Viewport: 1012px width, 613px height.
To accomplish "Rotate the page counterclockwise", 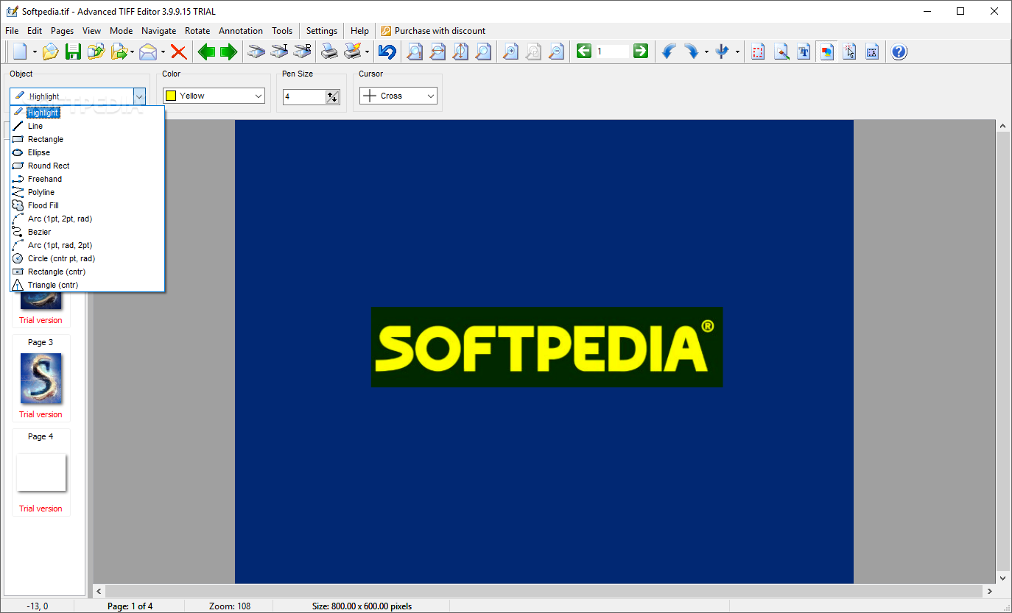I will (x=669, y=52).
